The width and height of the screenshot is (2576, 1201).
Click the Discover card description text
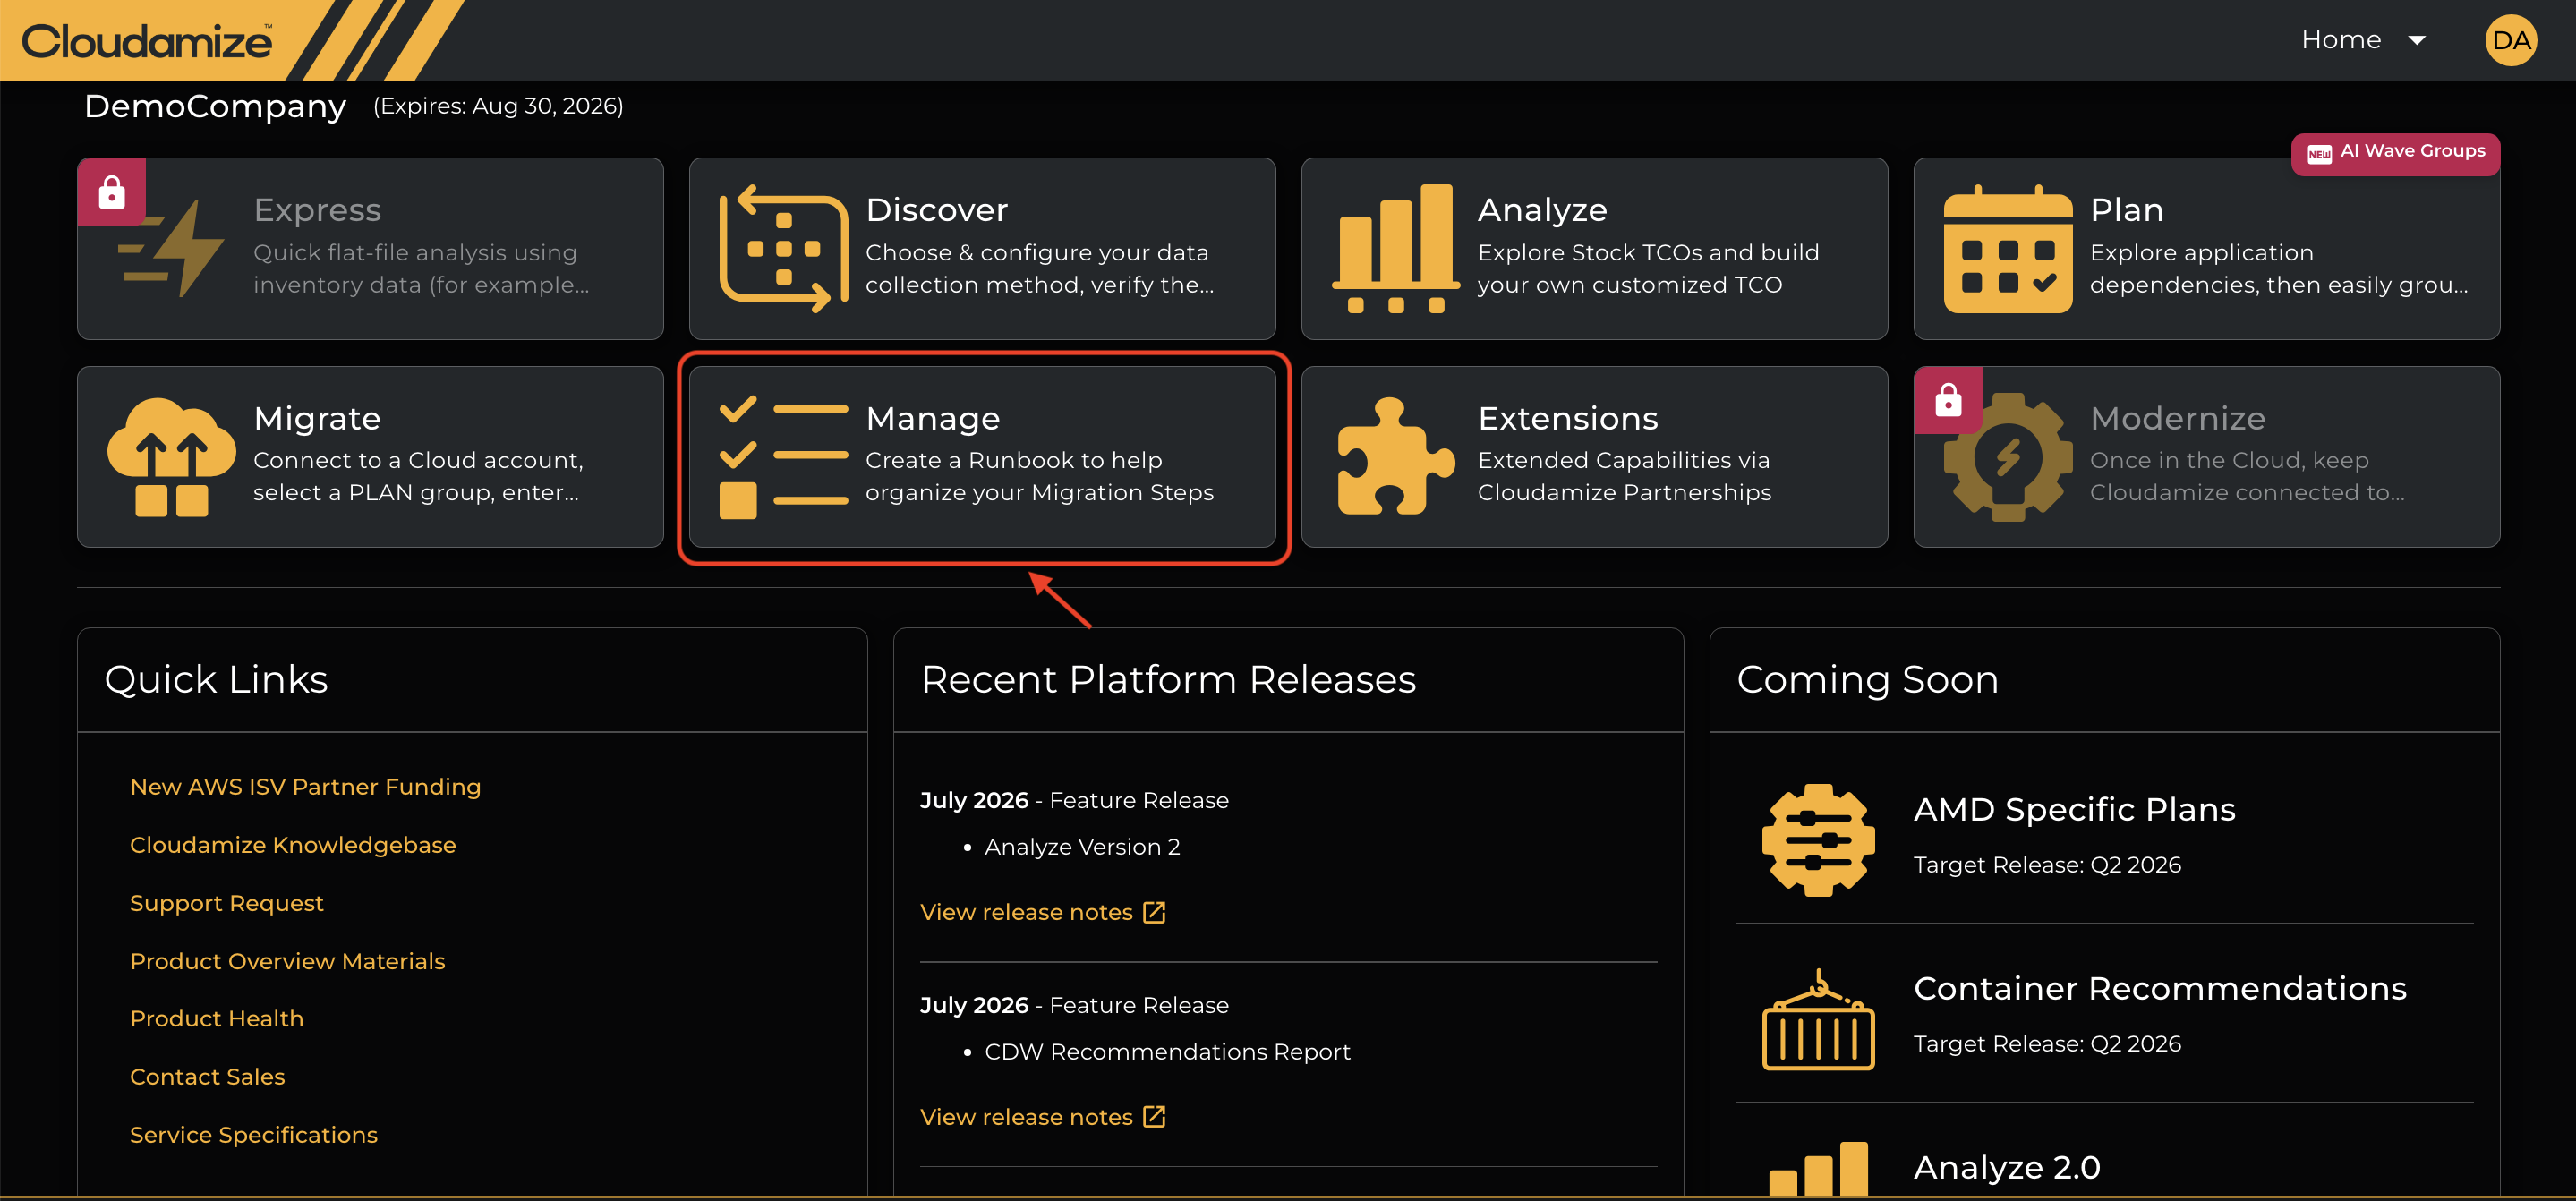(1039, 269)
